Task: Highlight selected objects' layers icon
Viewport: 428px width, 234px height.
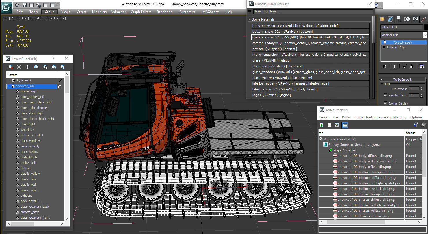Action: (45, 67)
